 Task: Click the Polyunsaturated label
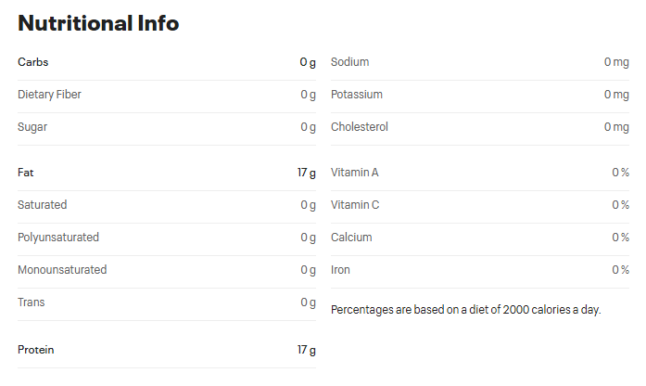coord(58,238)
